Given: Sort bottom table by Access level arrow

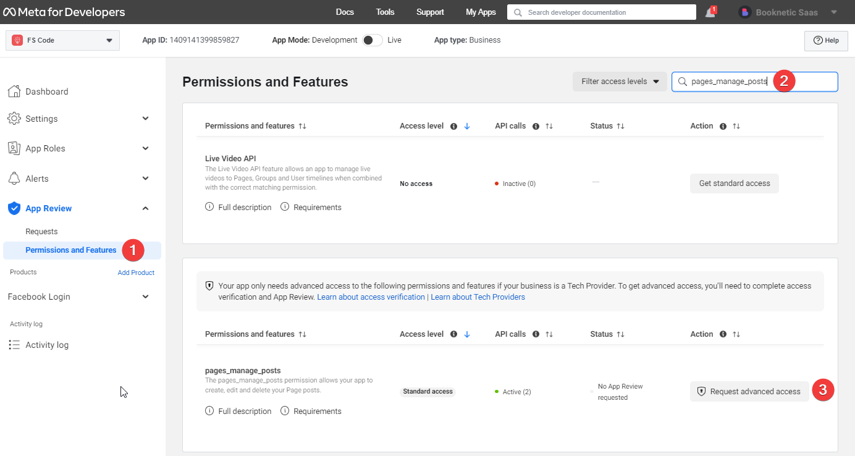Looking at the screenshot, I should (467, 334).
